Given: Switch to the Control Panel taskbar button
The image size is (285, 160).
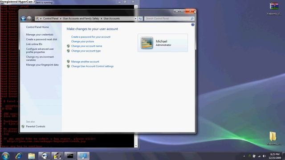Looking at the screenshot, I should click(x=83, y=156).
